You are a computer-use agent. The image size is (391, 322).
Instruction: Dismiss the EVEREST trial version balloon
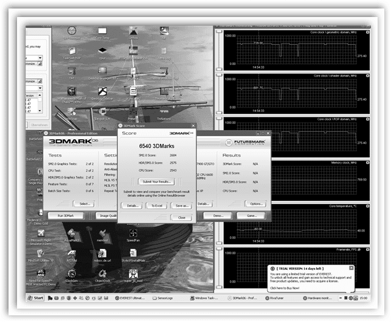[351, 268]
